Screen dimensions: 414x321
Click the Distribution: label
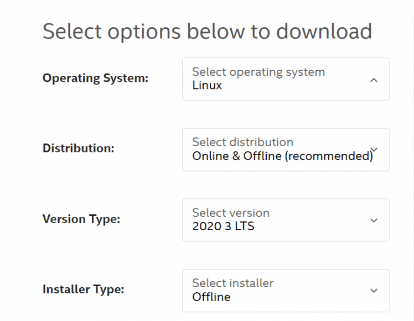(x=78, y=148)
